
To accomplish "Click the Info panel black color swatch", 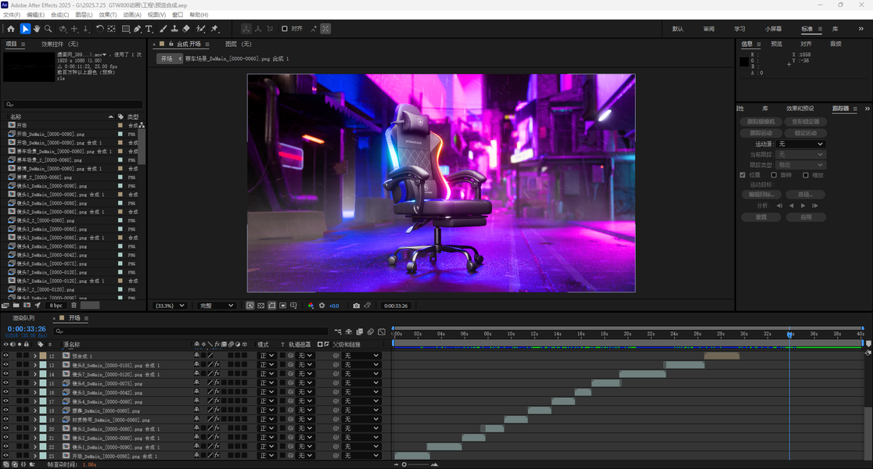I will coord(744,62).
